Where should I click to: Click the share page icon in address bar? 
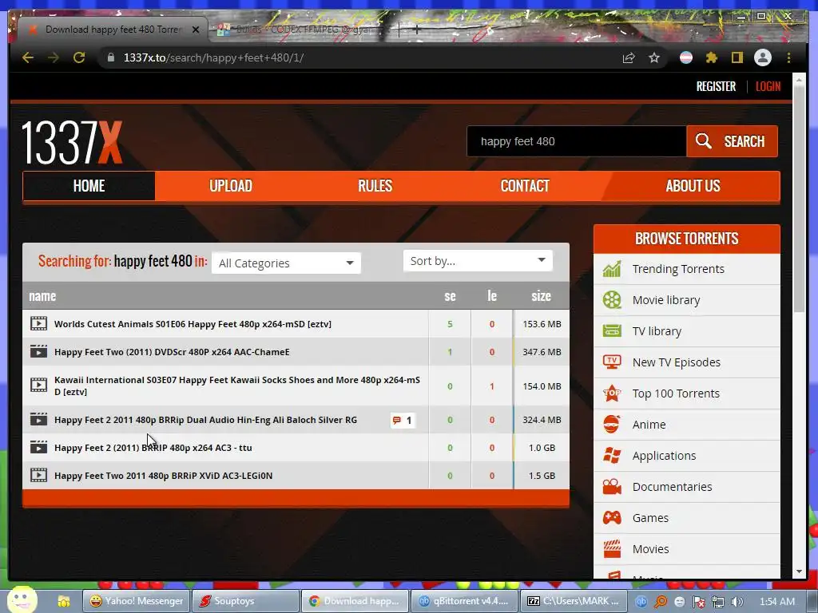pyautogui.click(x=629, y=57)
